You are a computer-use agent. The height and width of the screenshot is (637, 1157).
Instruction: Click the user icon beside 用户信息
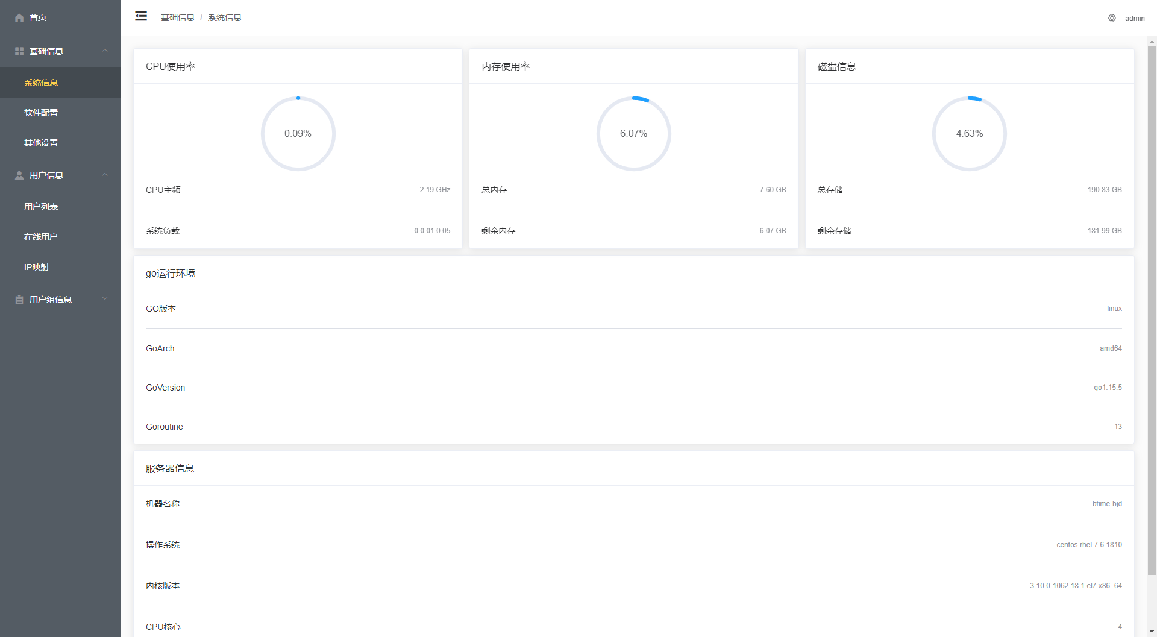(x=19, y=175)
